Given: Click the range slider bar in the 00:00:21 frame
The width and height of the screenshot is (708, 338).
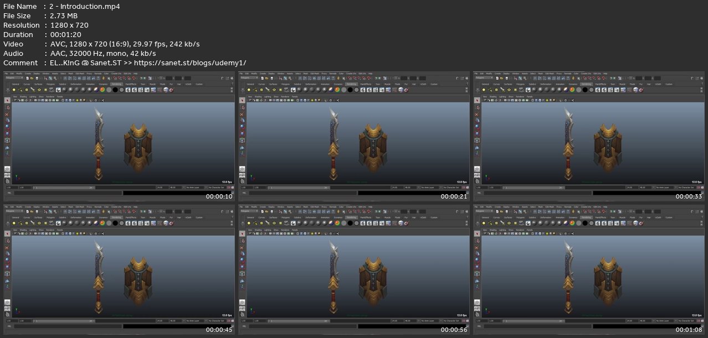Looking at the screenshot, I should click(x=299, y=188).
